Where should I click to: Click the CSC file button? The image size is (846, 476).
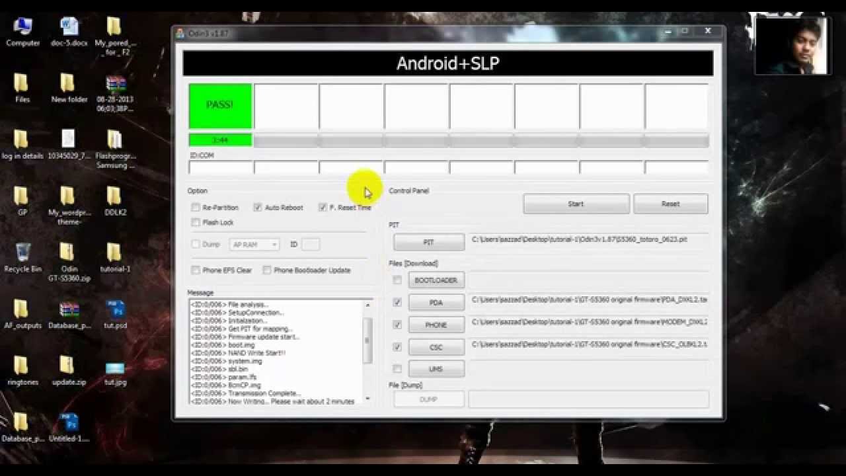point(436,347)
